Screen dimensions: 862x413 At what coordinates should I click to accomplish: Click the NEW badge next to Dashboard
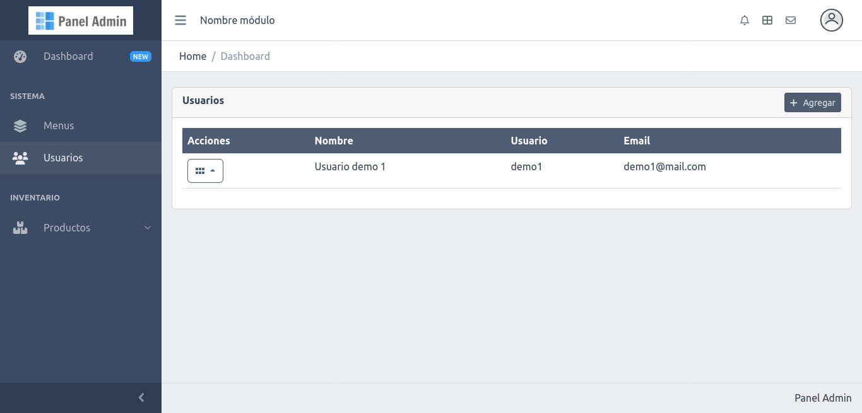141,56
